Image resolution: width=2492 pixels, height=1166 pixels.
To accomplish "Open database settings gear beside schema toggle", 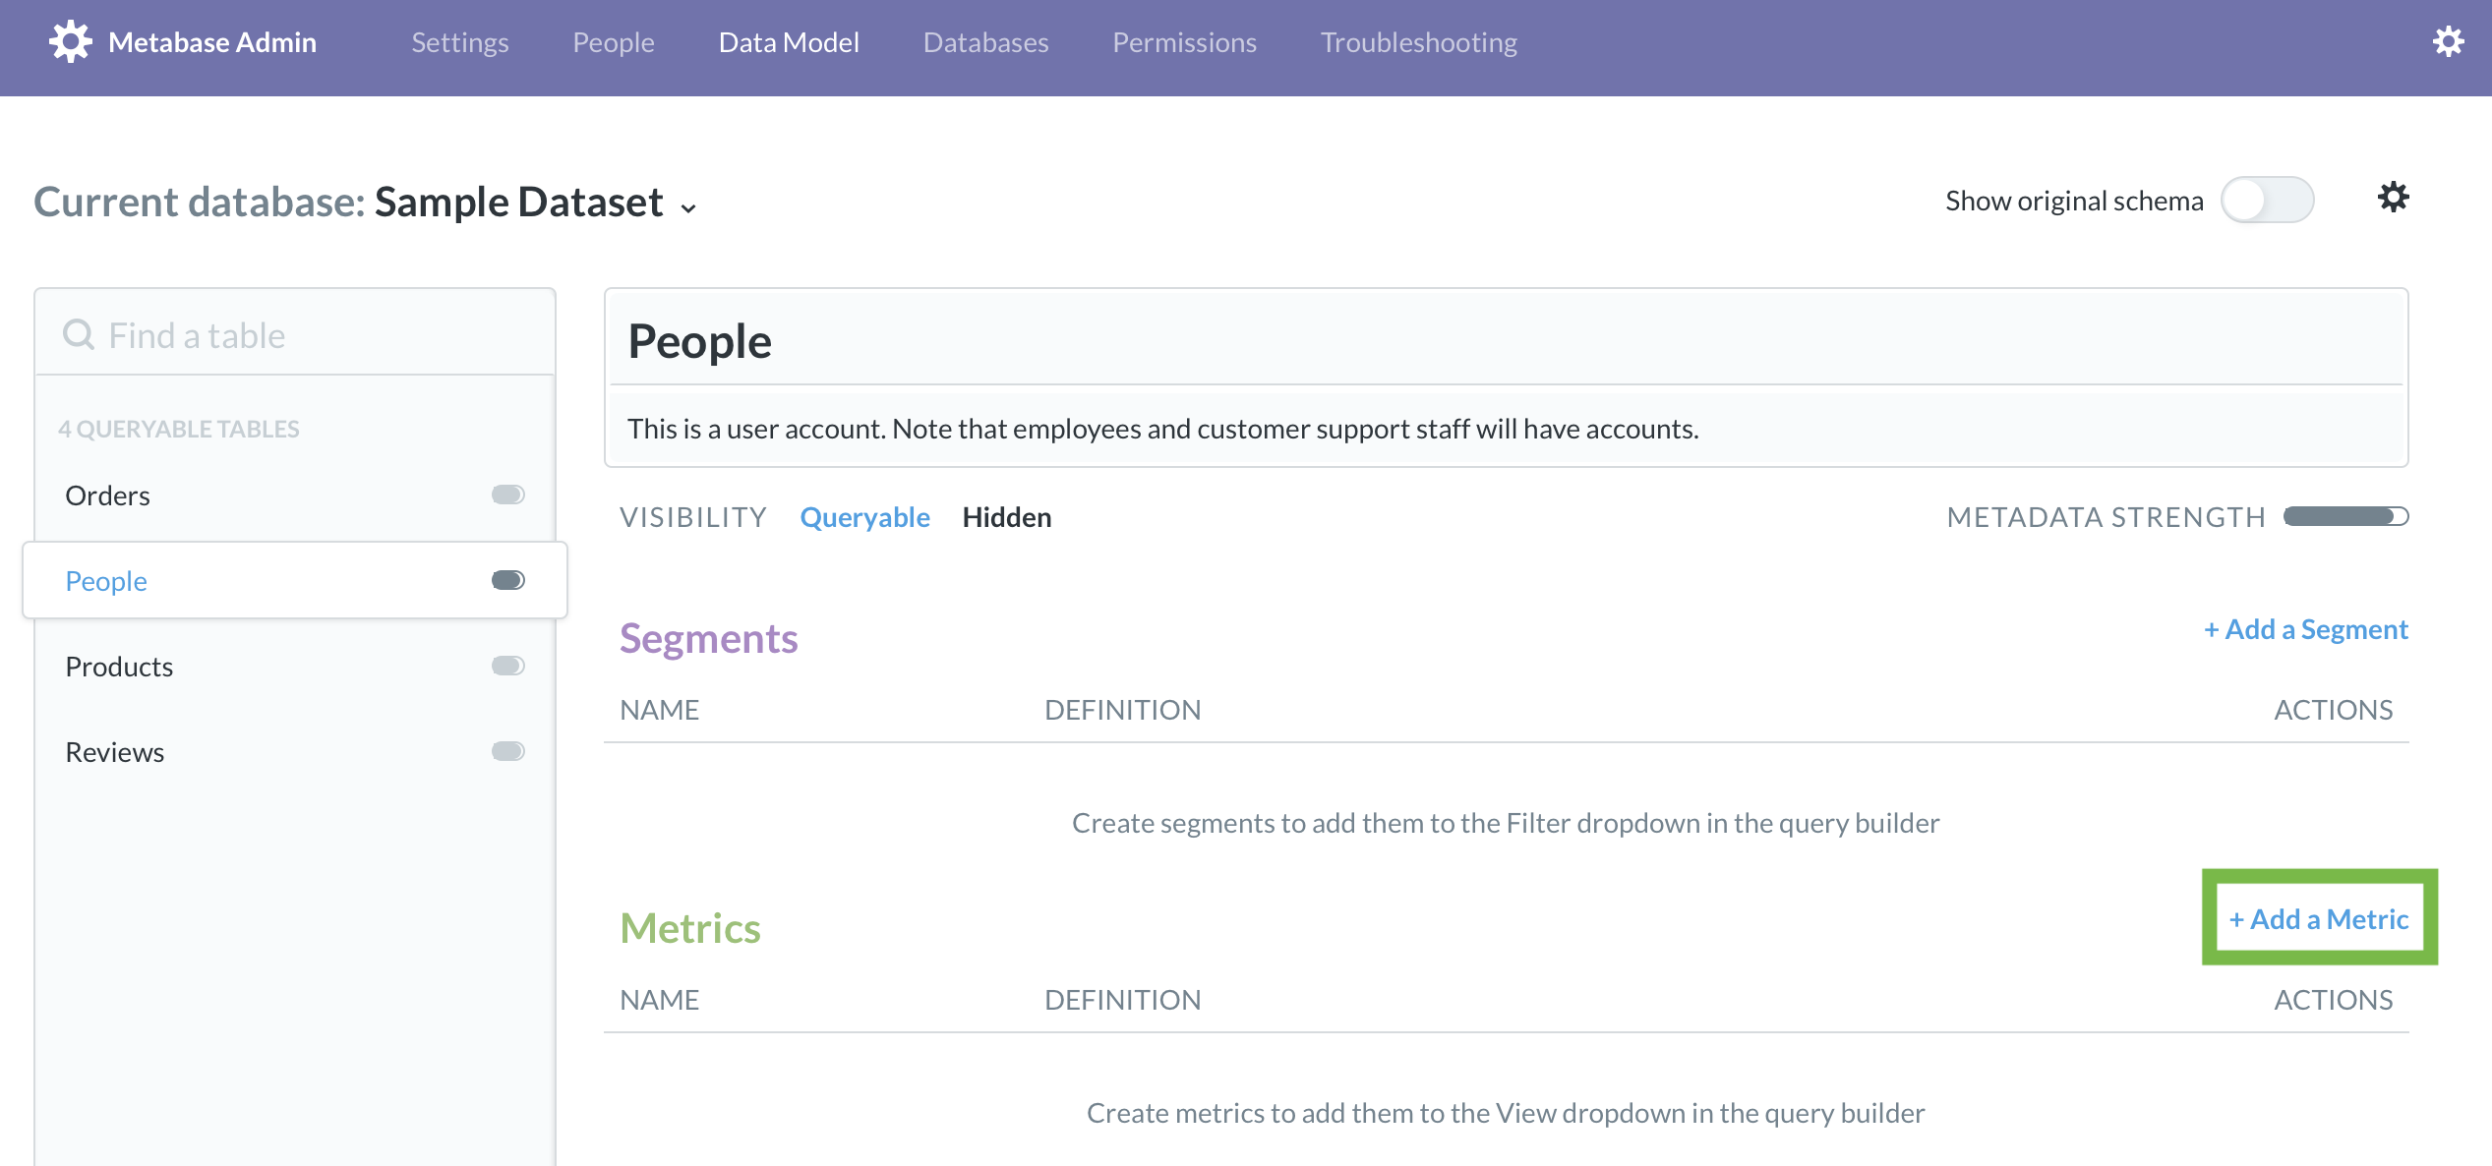I will click(2394, 198).
